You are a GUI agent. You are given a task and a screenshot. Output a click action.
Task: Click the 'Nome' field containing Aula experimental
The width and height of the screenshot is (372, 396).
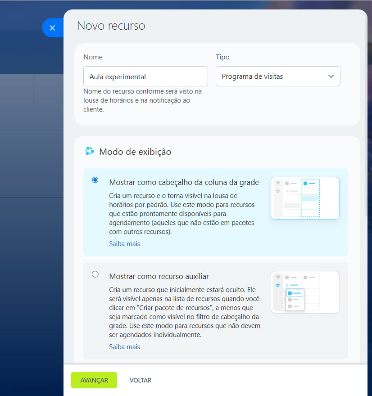tap(145, 76)
